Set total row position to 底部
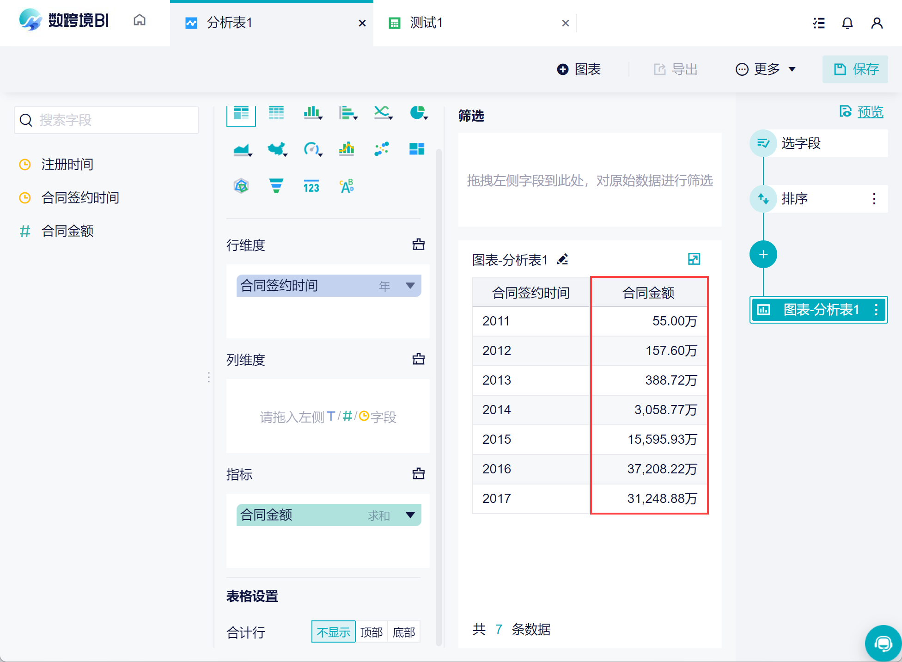Screen dimensions: 902x662 coord(404,632)
